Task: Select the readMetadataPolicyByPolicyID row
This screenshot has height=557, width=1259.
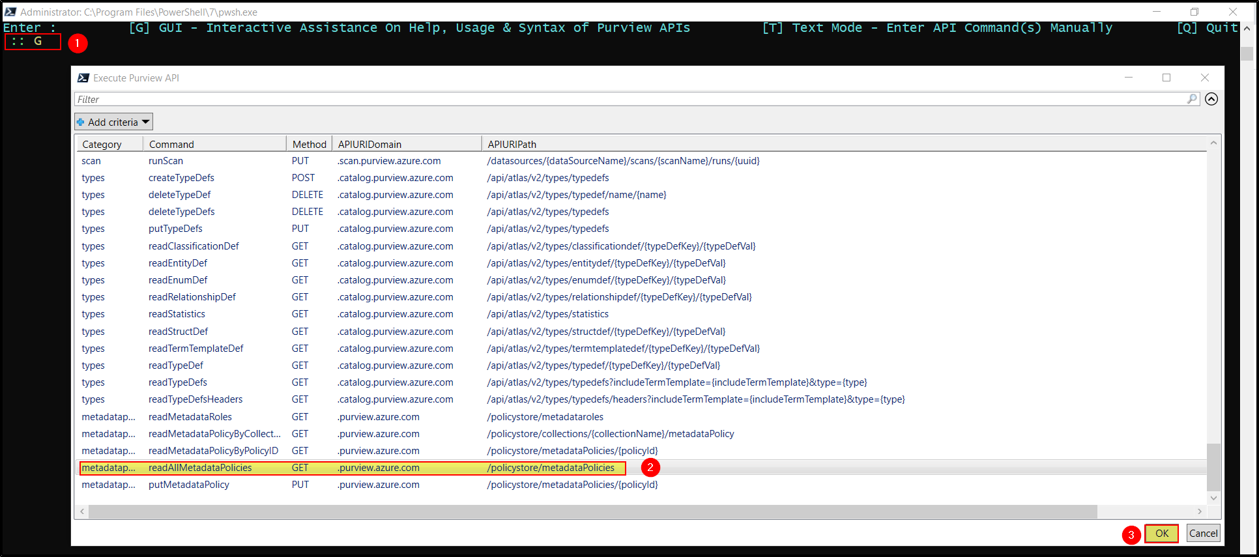Action: (642, 451)
